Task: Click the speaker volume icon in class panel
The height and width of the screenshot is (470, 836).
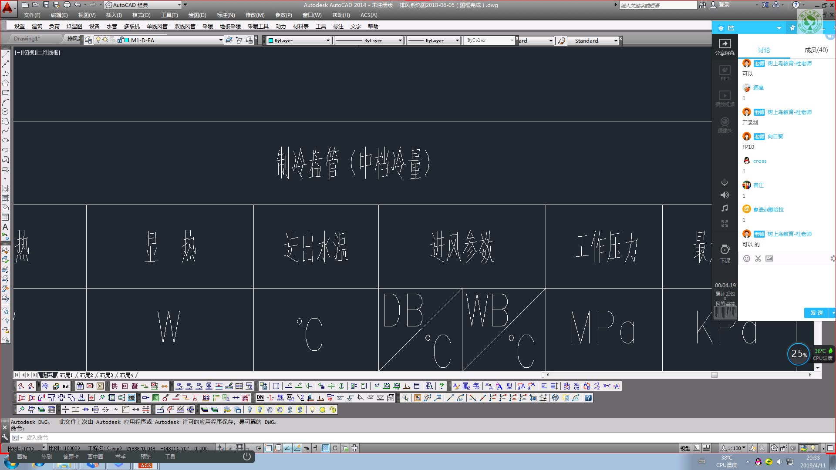Action: (725, 195)
